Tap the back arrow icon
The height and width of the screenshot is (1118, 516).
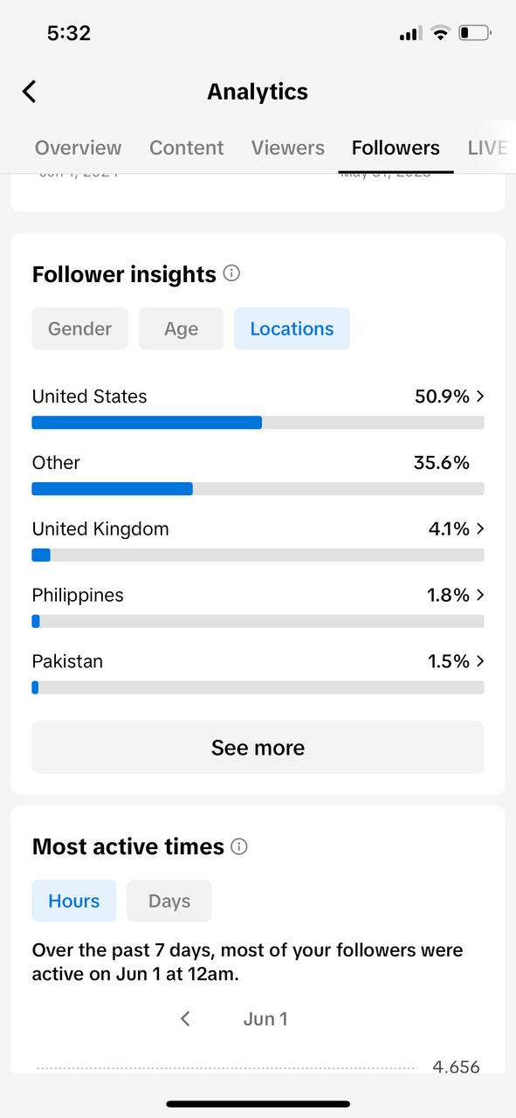(29, 92)
